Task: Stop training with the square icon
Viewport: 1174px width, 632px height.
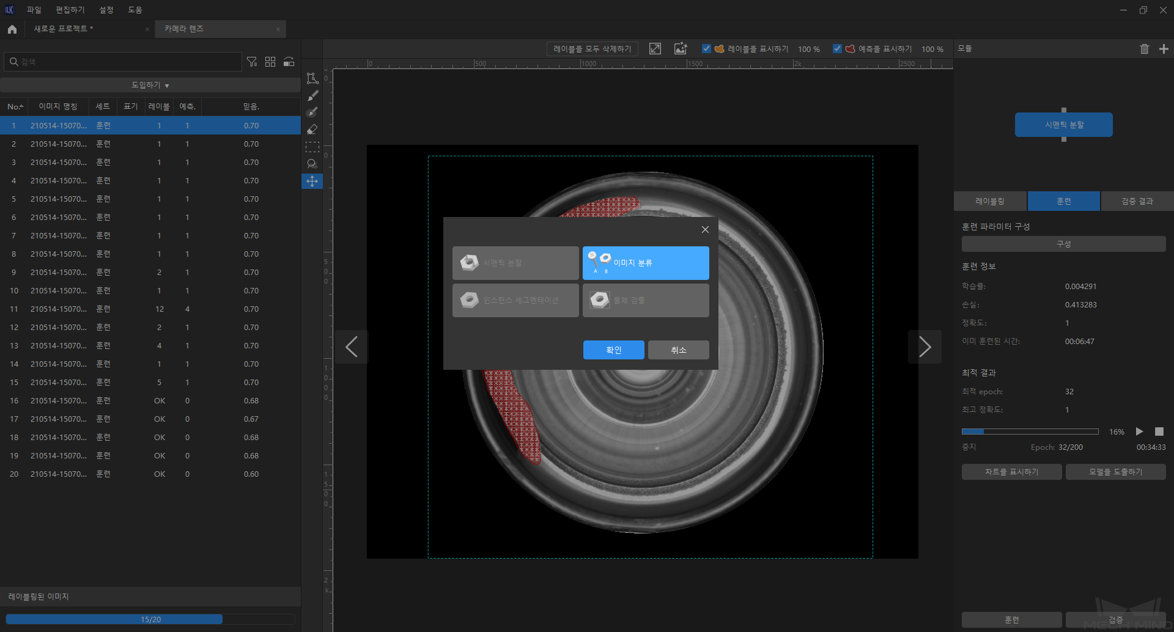Action: (x=1159, y=432)
